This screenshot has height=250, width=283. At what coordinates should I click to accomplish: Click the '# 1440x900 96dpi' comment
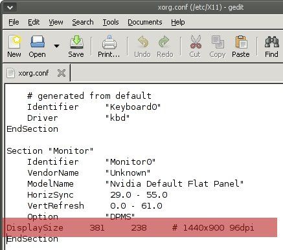tap(213, 227)
